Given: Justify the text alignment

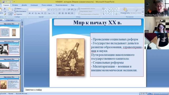Looking at the screenshot, I should coord(69,13).
